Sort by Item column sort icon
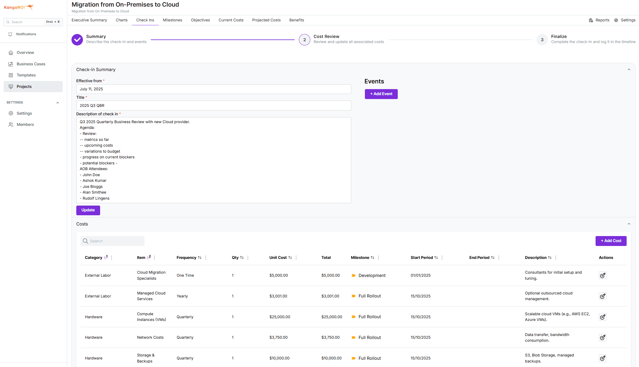The width and height of the screenshot is (639, 367). (149, 257)
